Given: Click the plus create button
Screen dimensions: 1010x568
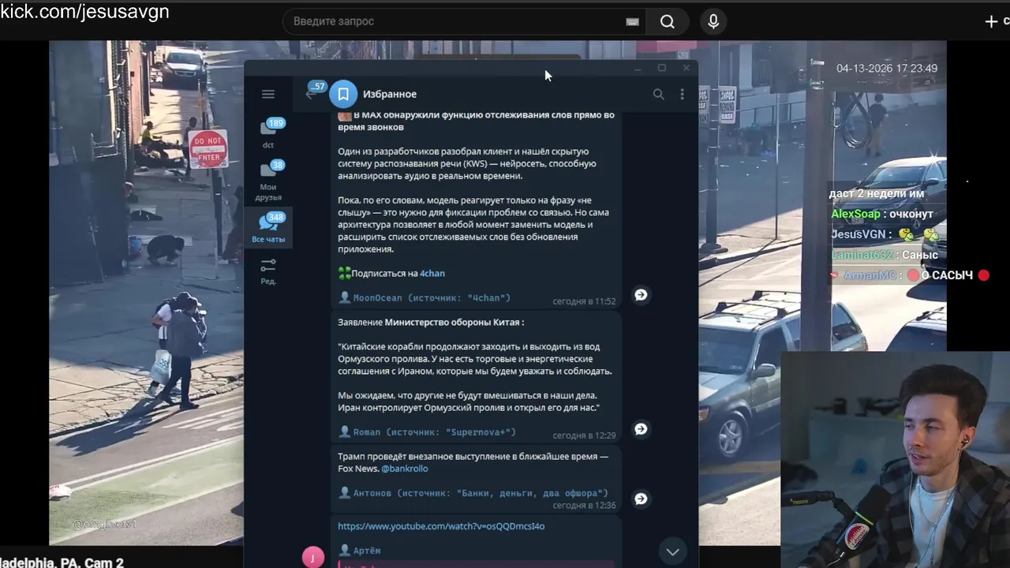Looking at the screenshot, I should click(x=992, y=21).
